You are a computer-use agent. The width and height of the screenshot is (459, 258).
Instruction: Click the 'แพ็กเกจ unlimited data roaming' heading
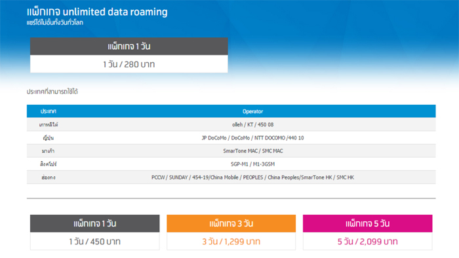tap(97, 12)
